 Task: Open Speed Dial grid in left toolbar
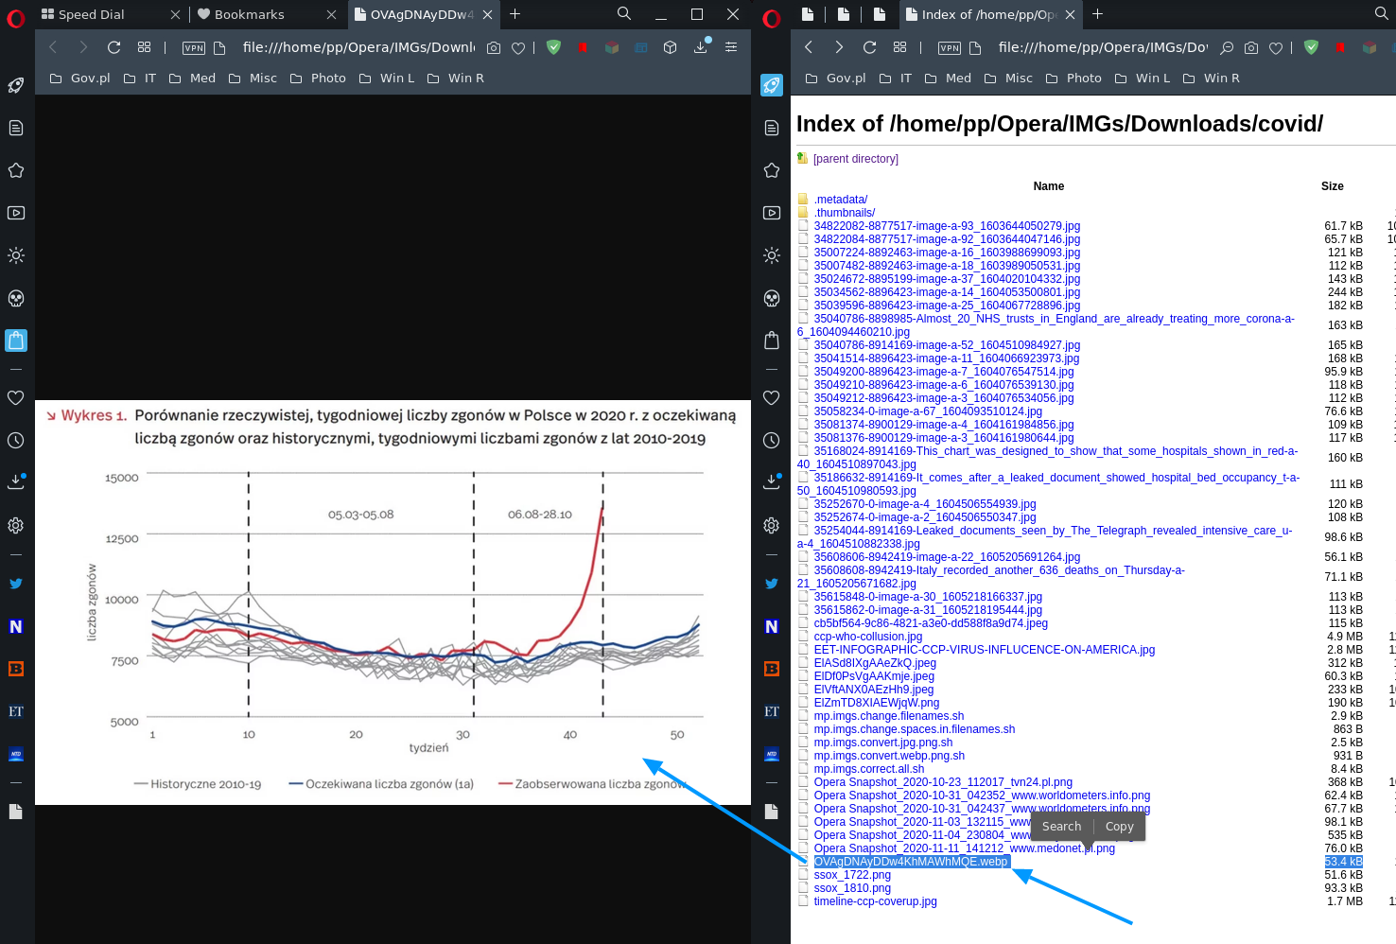point(144,47)
